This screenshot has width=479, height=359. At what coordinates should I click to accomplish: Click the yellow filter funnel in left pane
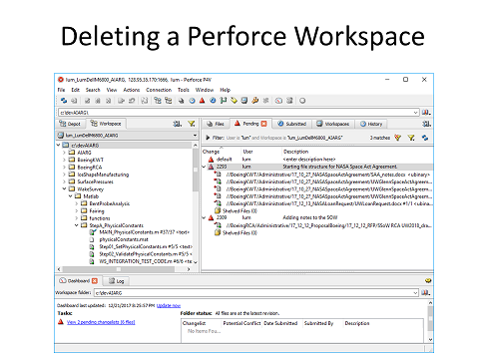(x=192, y=124)
